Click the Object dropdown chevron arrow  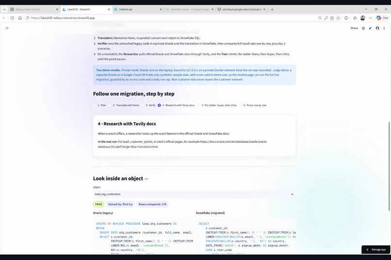[x=292, y=194]
